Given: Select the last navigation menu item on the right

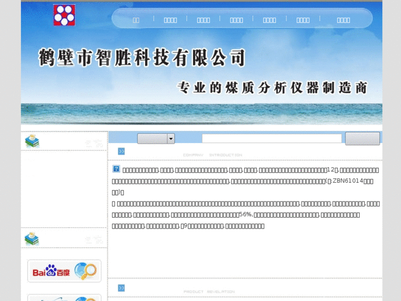Looking at the screenshot, I should tap(343, 20).
